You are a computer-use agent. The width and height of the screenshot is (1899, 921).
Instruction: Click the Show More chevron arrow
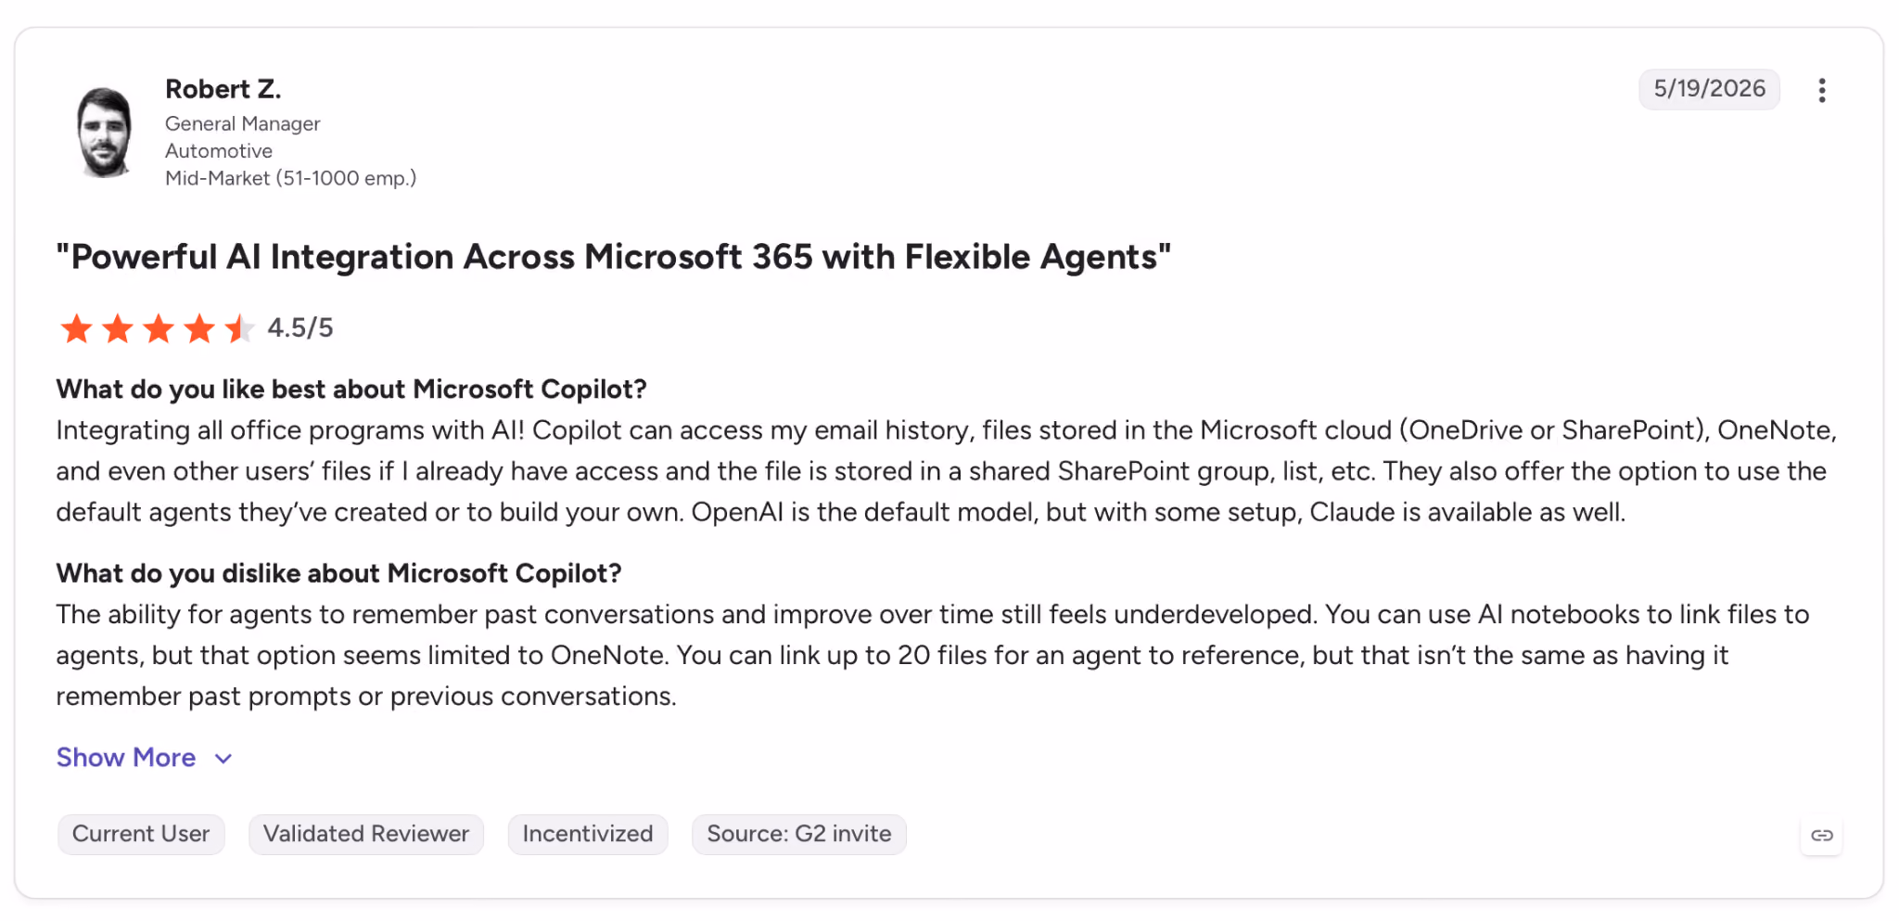click(x=223, y=759)
